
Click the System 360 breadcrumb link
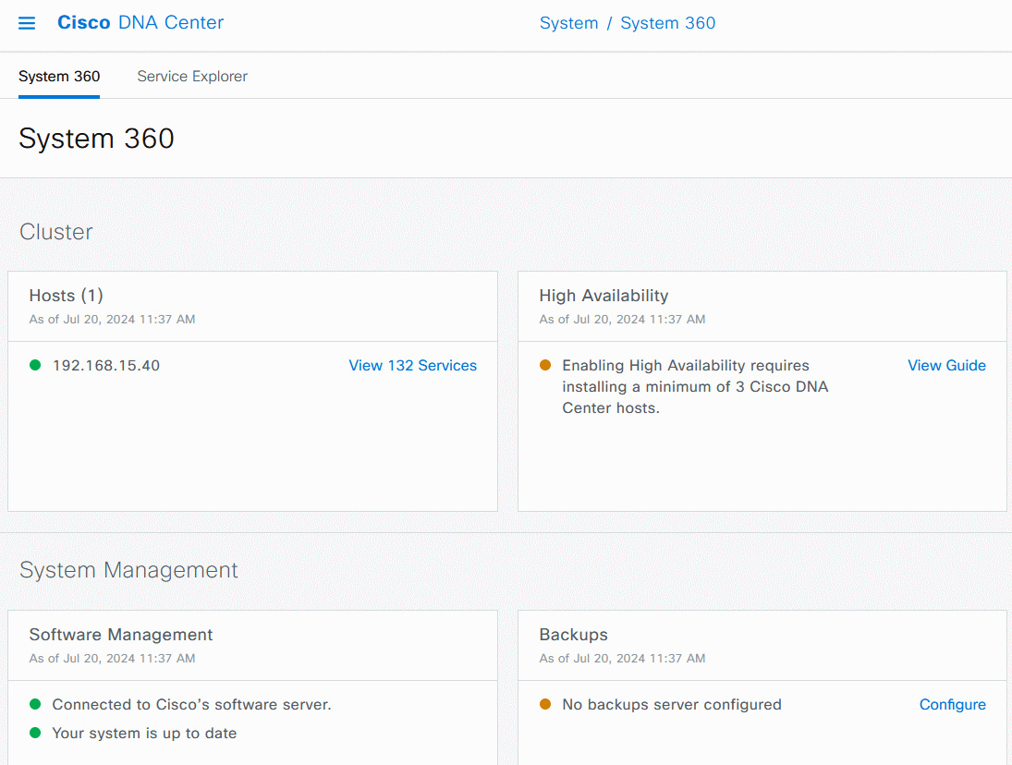pos(668,23)
